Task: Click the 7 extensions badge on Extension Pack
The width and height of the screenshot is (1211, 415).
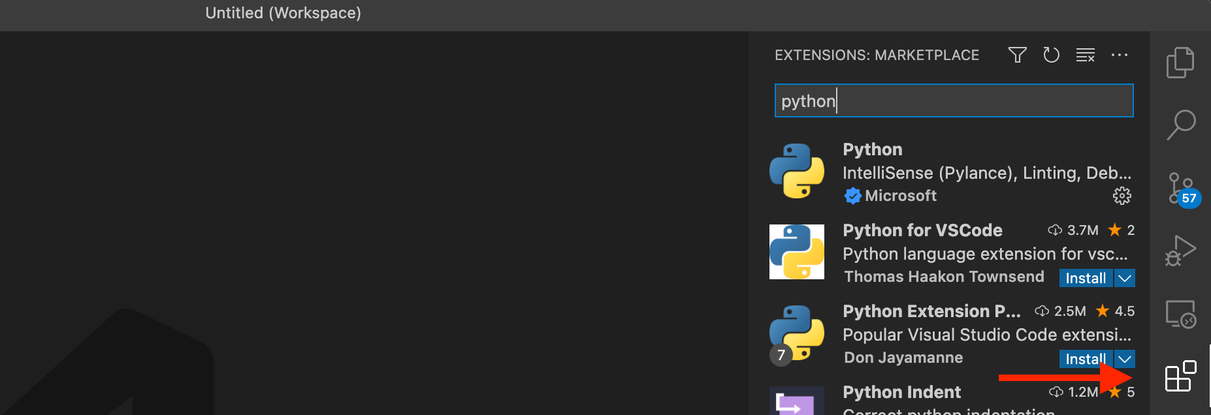Action: 781,355
